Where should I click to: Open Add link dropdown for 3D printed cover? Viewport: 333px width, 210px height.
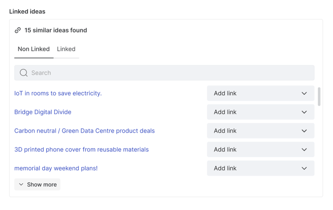coord(260,150)
